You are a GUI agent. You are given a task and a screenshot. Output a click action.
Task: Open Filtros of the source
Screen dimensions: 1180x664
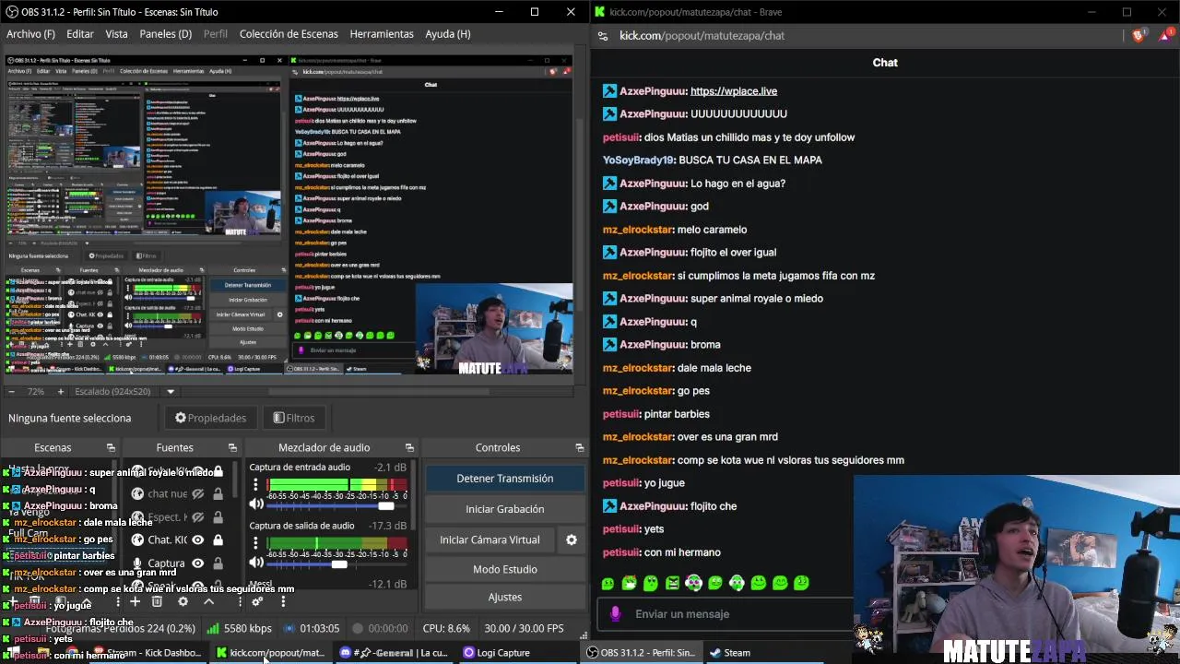tap(294, 418)
